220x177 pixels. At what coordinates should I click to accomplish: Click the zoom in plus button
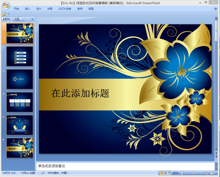[206, 173]
